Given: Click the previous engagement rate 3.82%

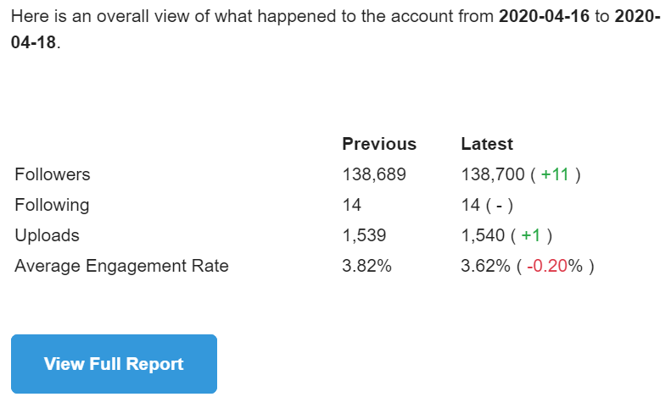Looking at the screenshot, I should [366, 266].
